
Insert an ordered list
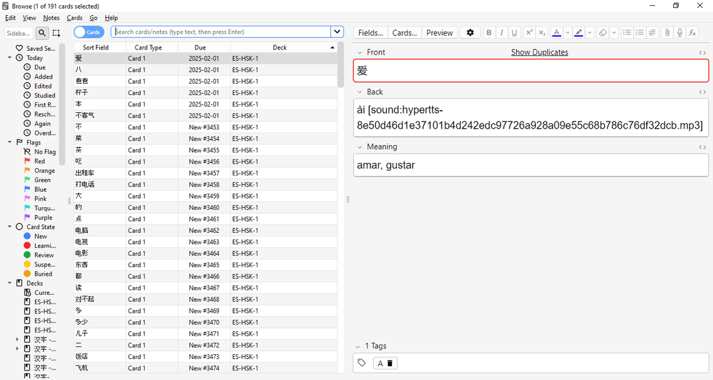(639, 32)
